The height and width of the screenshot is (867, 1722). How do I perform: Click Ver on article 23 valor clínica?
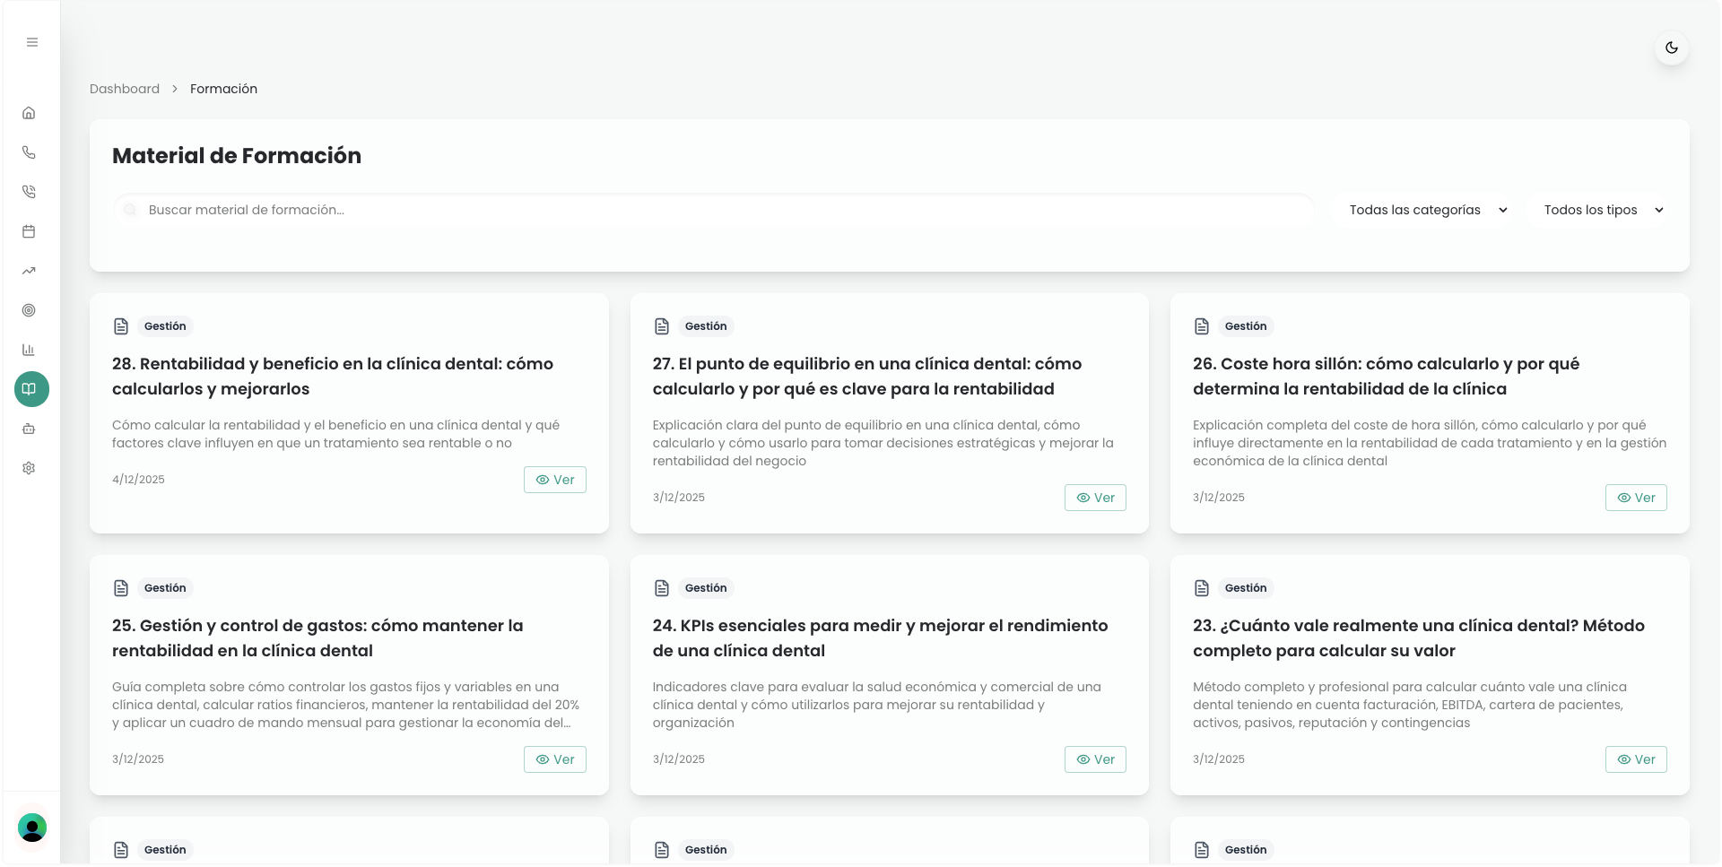[x=1636, y=759]
